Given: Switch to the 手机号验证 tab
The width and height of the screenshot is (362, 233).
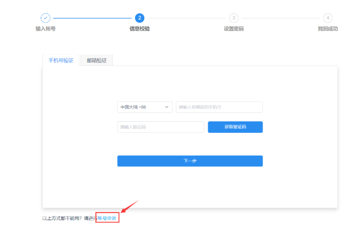Looking at the screenshot, I should [61, 61].
